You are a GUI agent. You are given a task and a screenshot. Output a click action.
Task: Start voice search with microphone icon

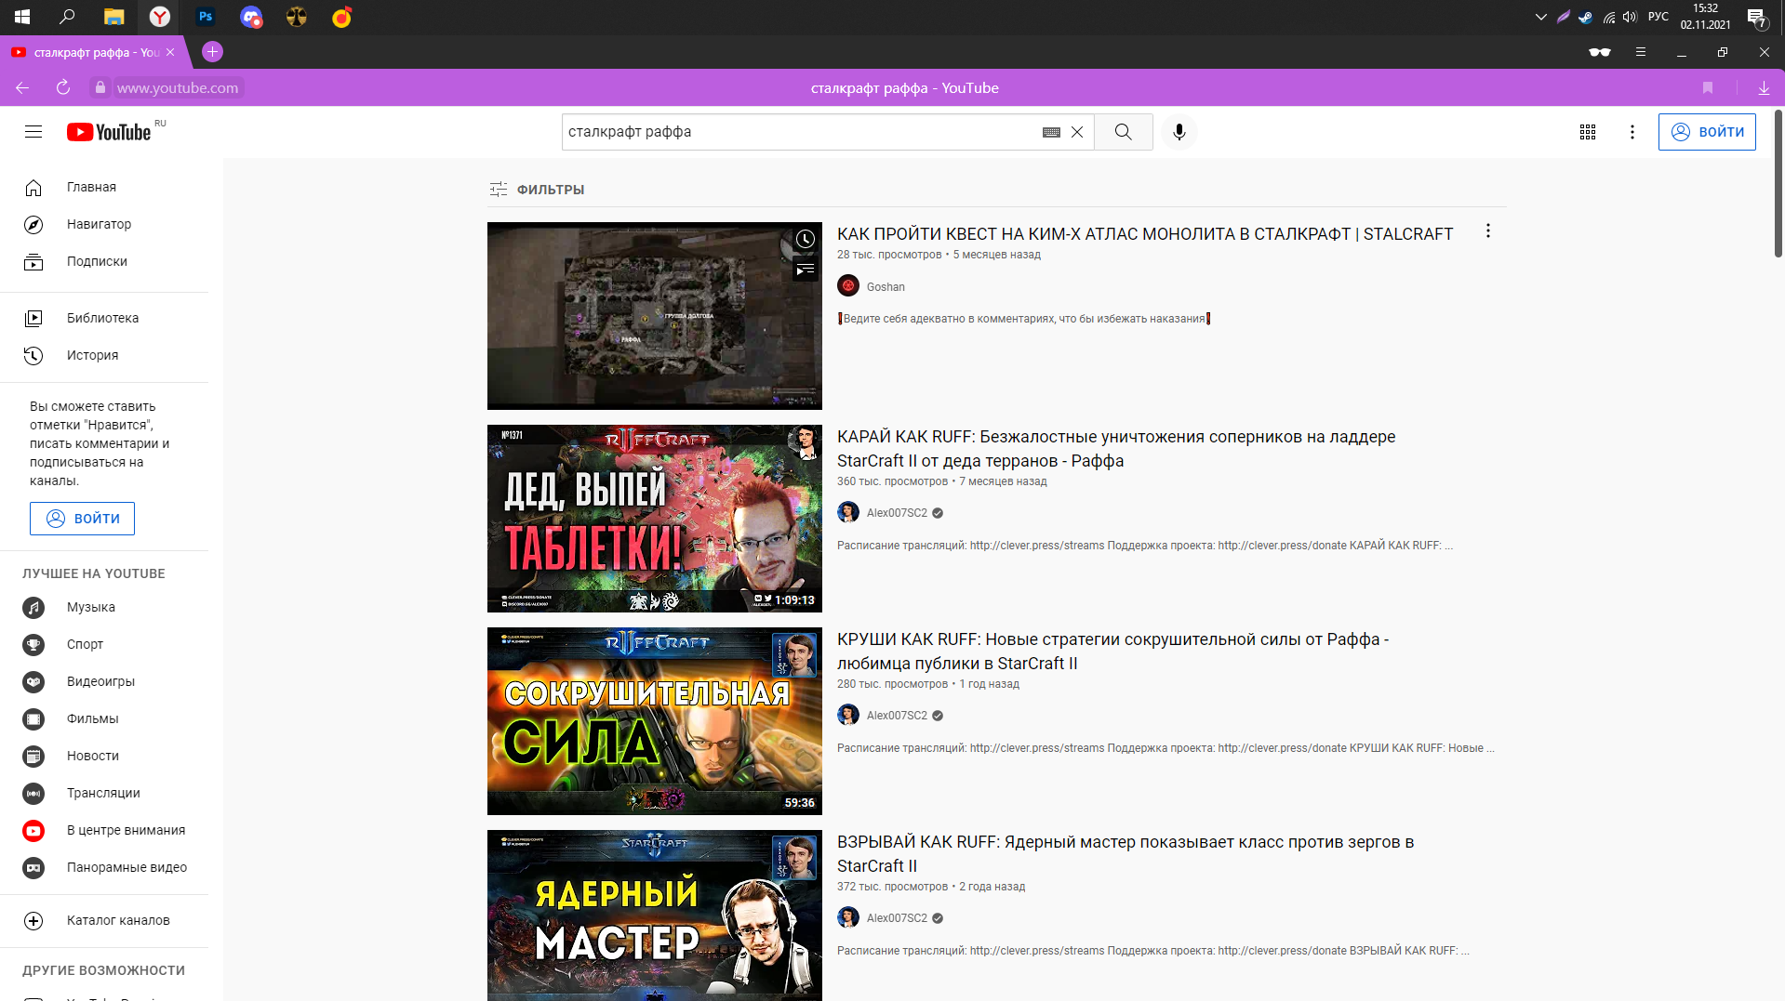pos(1179,132)
